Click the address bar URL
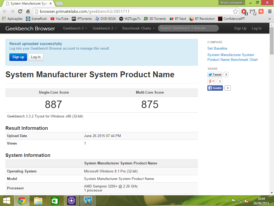 [x=85, y=11]
